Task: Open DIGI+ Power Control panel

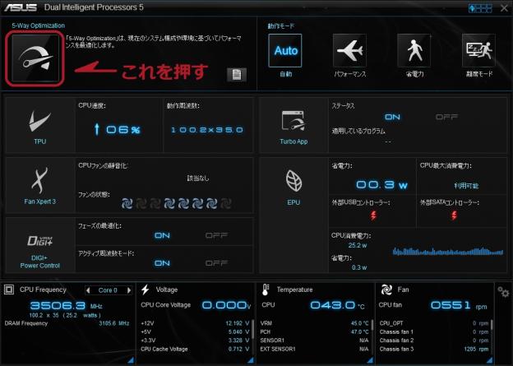Action: (x=40, y=246)
